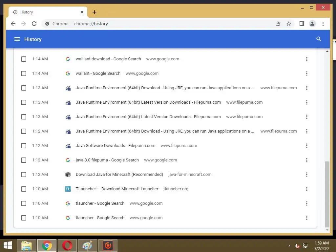
Task: Check the Java Software Downloads entry
Action: coord(24,146)
